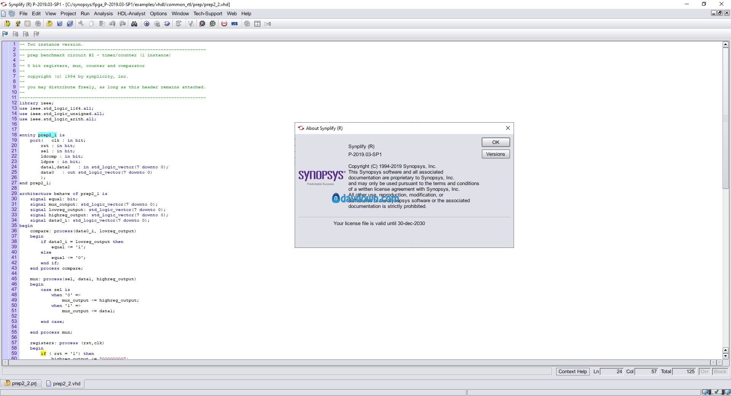Click the Redo arrow icon
This screenshot has width=731, height=396.
pos(123,24)
